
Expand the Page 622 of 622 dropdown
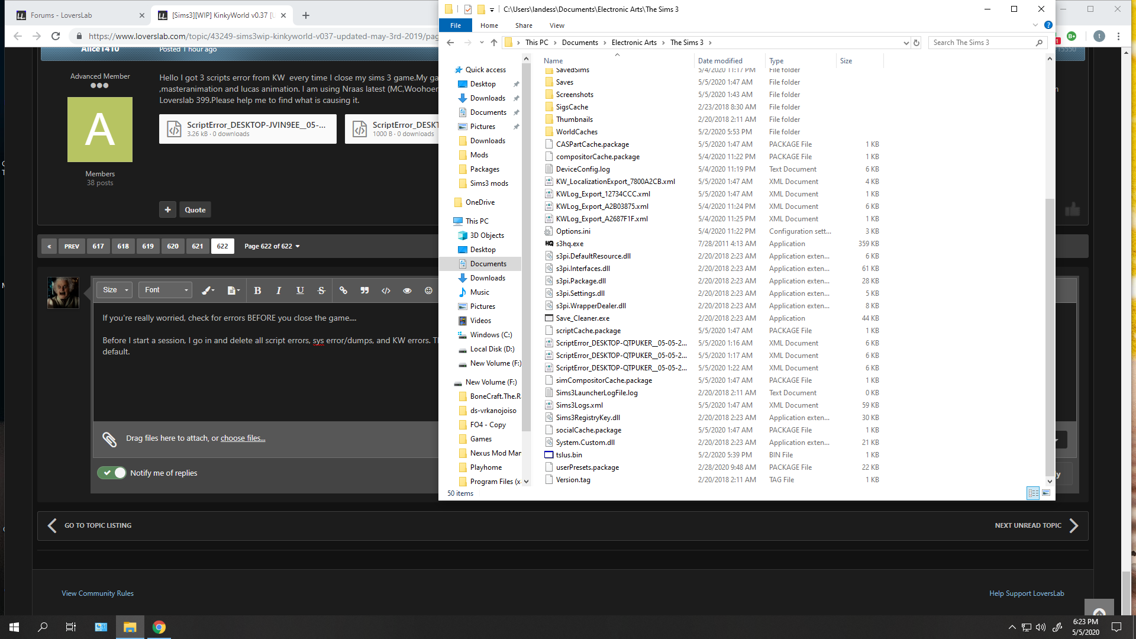272,246
